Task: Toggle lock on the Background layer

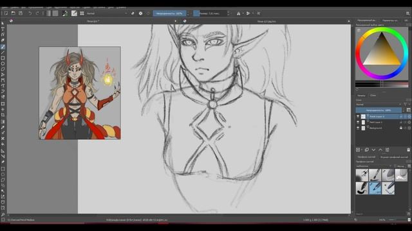Action: (x=401, y=128)
